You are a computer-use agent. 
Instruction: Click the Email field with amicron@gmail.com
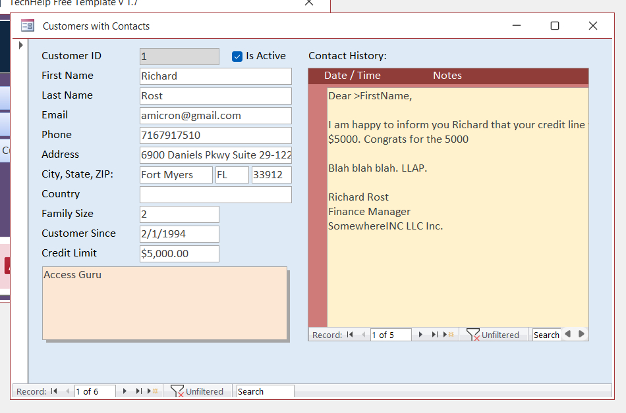pyautogui.click(x=215, y=116)
